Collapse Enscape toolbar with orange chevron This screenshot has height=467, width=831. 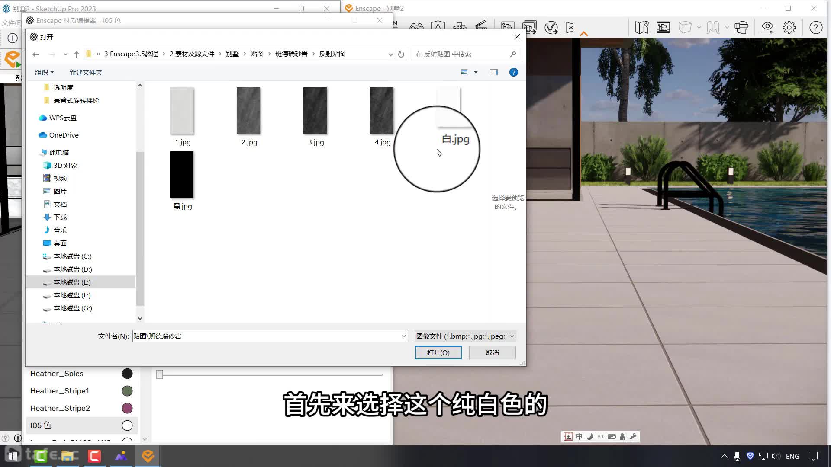pyautogui.click(x=584, y=34)
